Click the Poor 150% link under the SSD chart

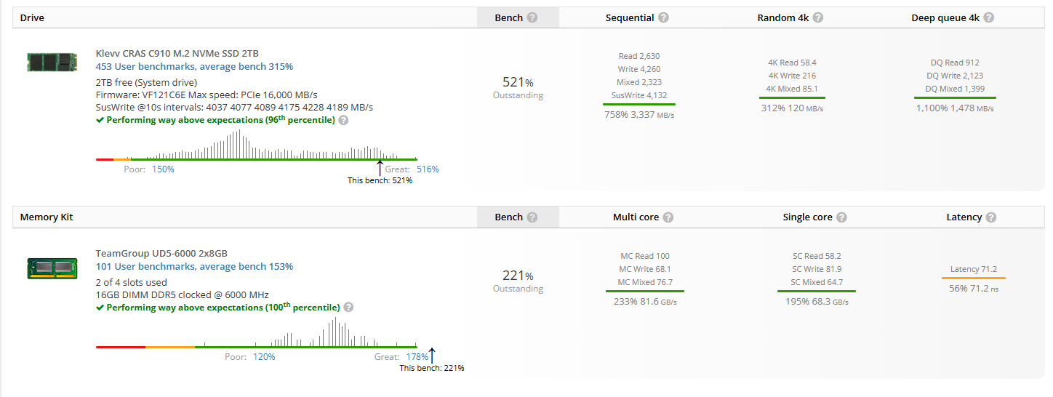click(x=163, y=169)
